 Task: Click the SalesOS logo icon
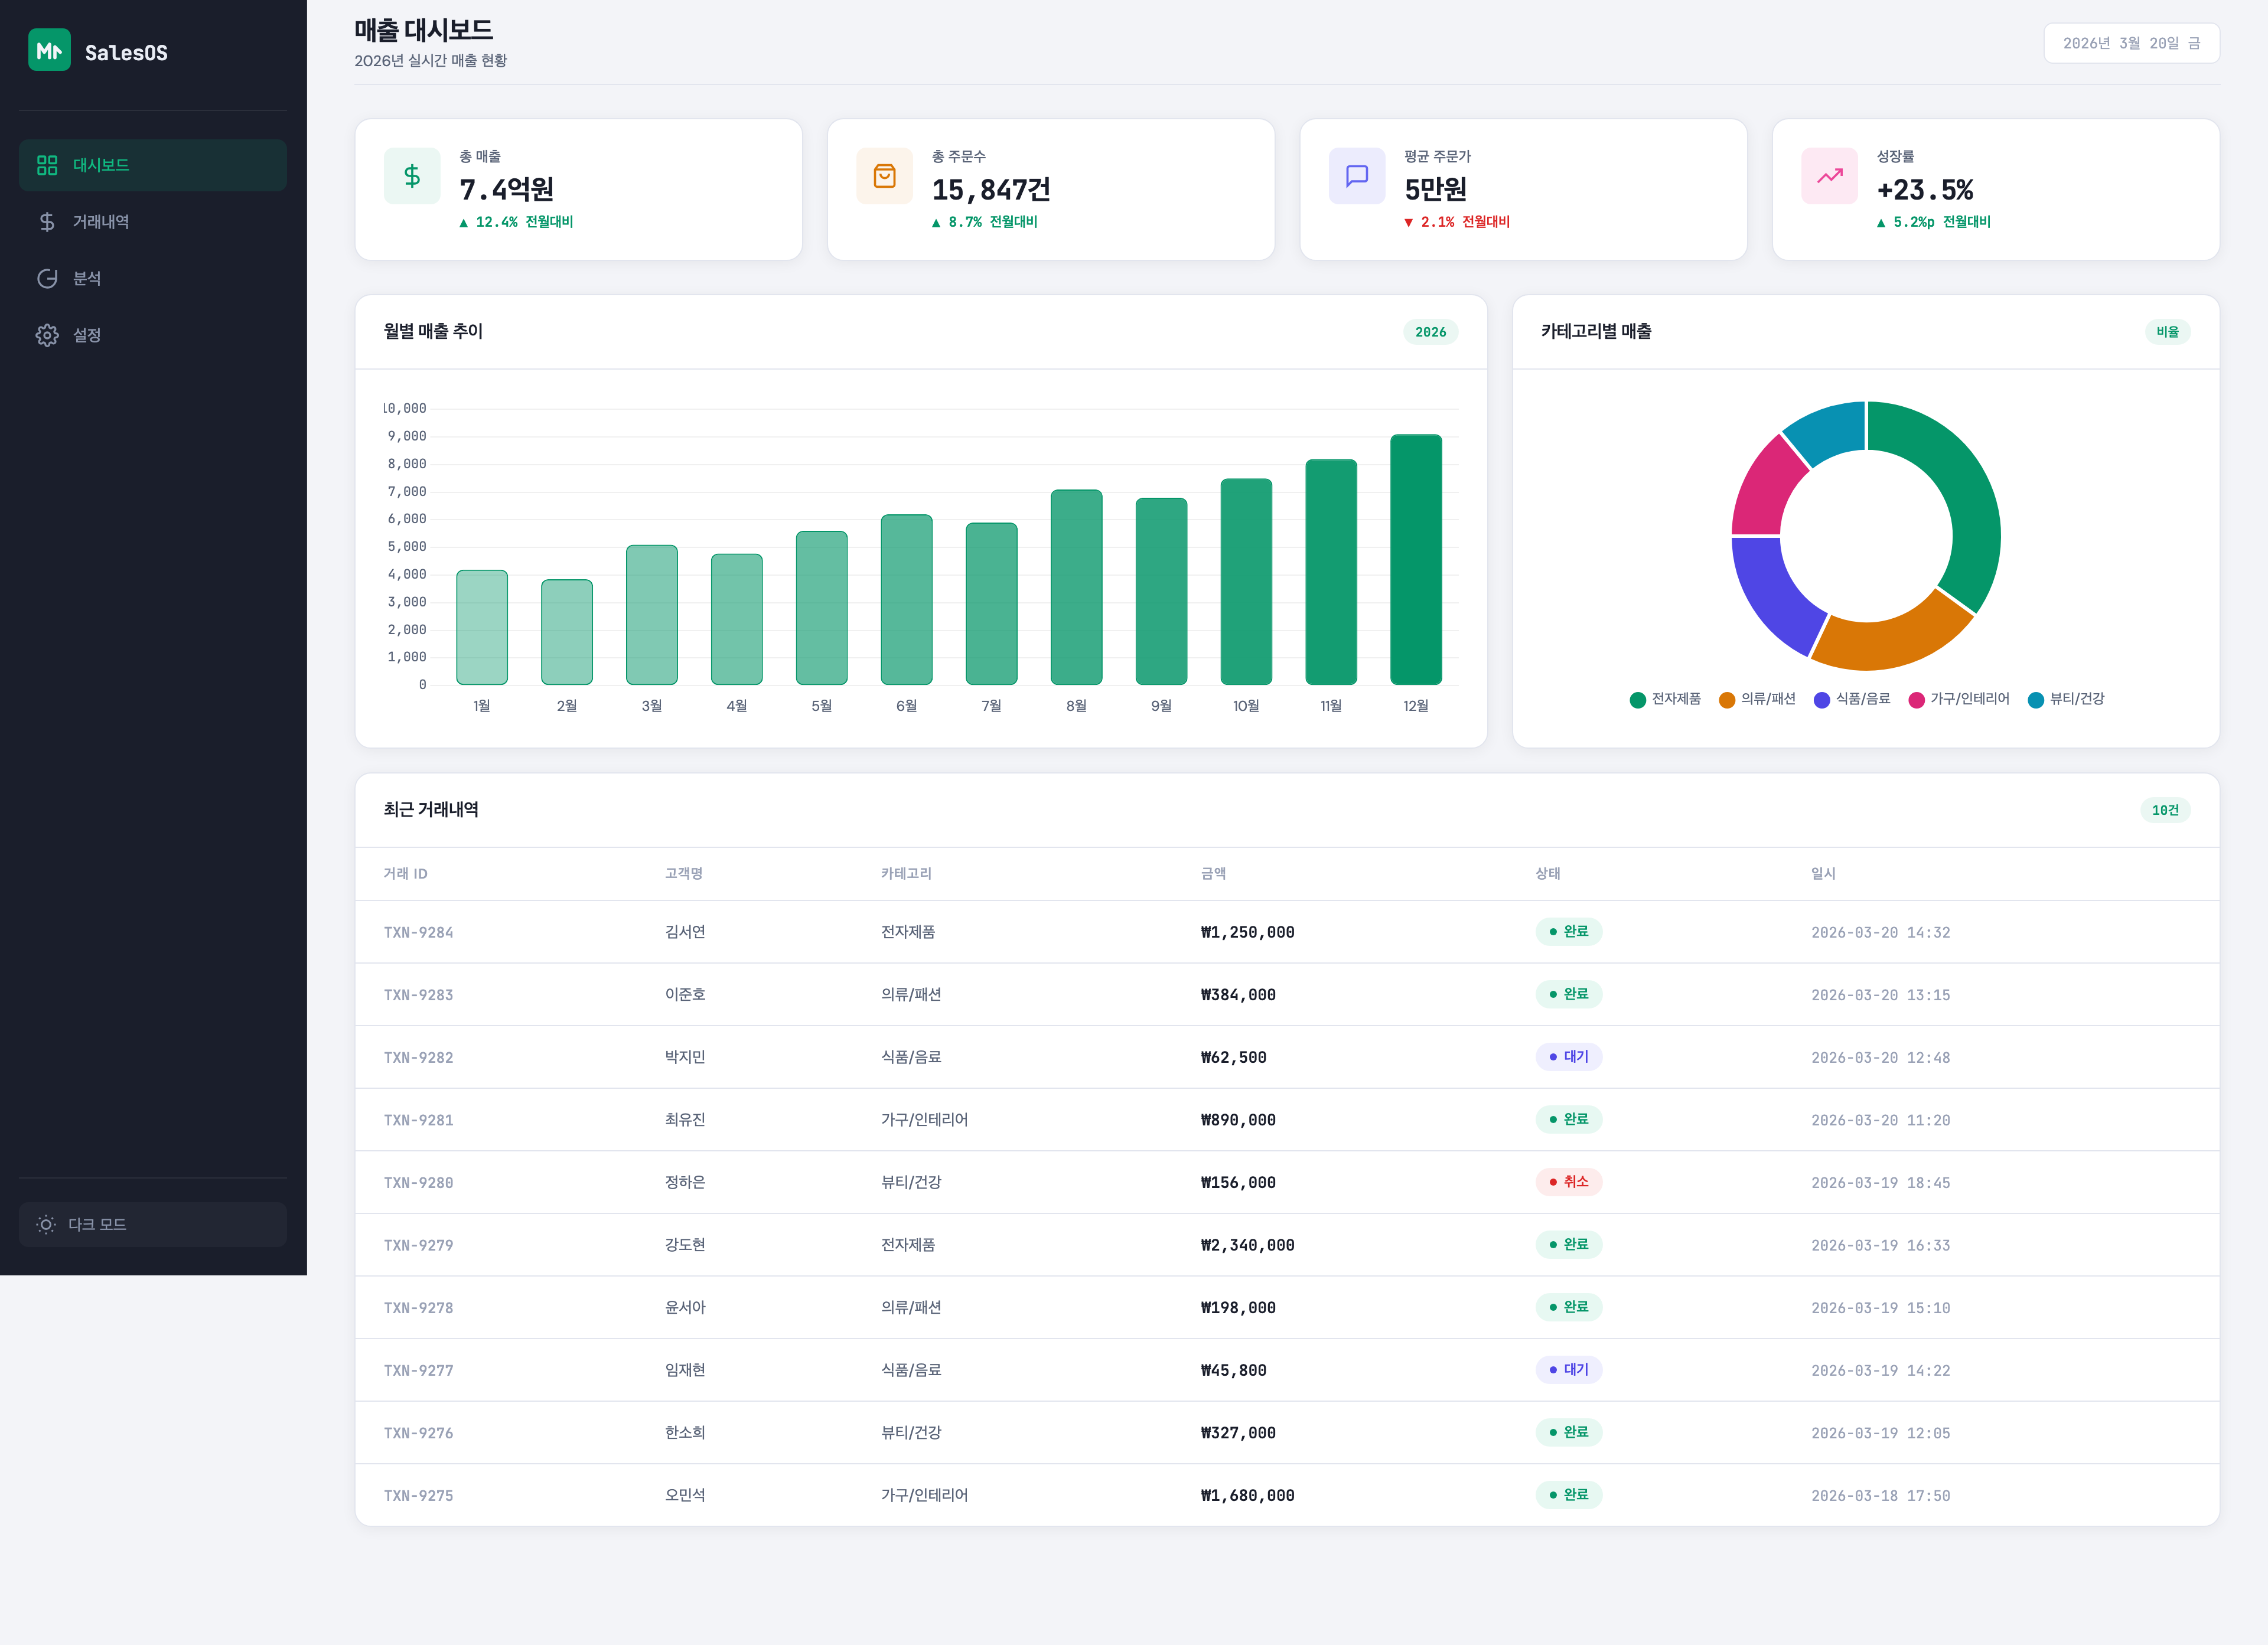(x=49, y=50)
